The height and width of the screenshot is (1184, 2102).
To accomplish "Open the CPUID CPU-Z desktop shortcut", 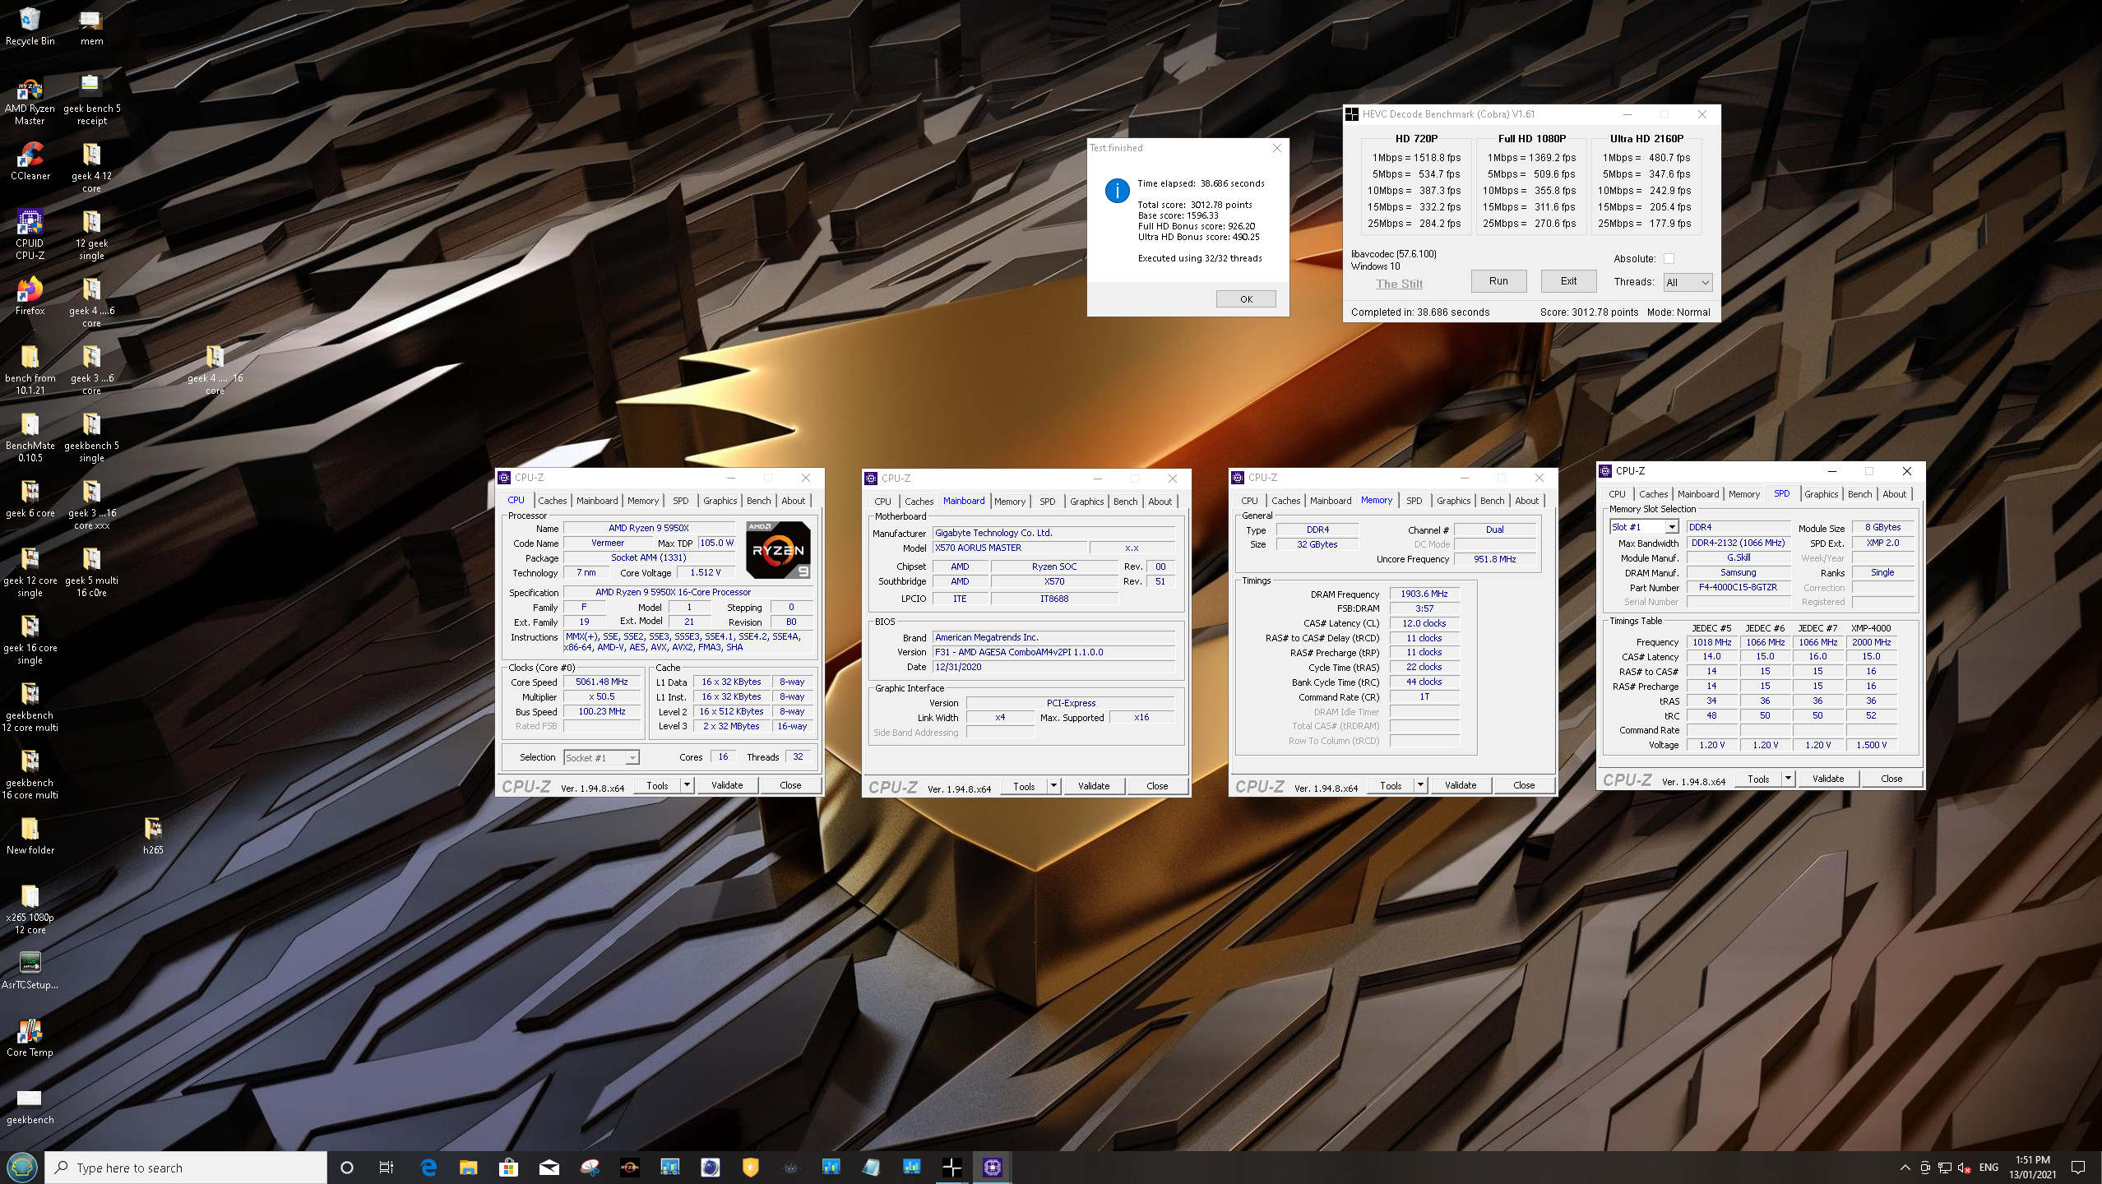I will [30, 234].
